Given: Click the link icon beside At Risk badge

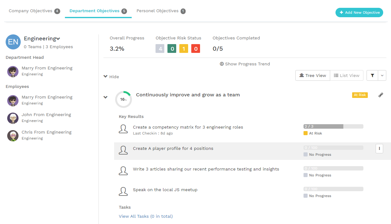Looking at the screenshot, I should pyautogui.click(x=381, y=95).
